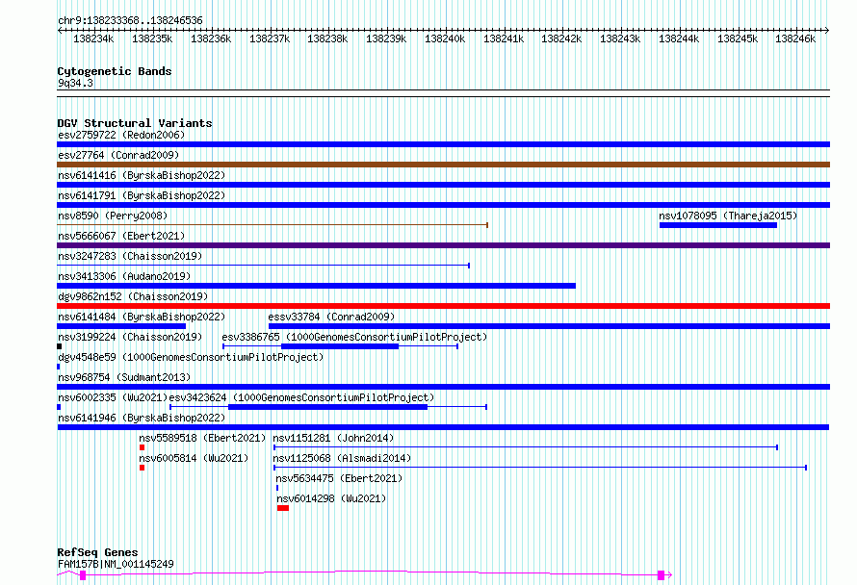
Task: Click the black nsv3199224 Chaisson2019 marker
Action: (59, 346)
